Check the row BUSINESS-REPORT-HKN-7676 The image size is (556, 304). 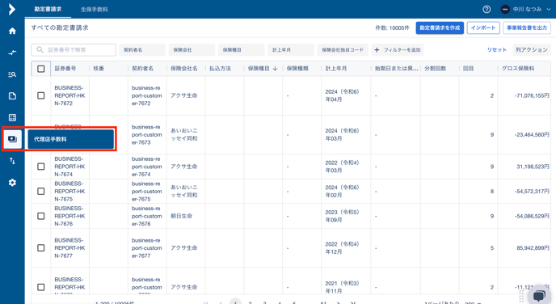(40, 216)
